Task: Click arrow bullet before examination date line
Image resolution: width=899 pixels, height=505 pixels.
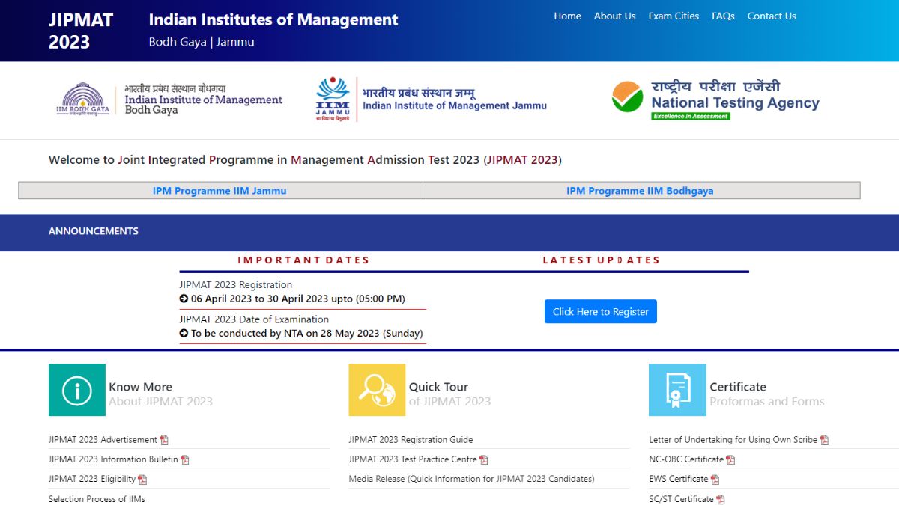Action: (184, 334)
